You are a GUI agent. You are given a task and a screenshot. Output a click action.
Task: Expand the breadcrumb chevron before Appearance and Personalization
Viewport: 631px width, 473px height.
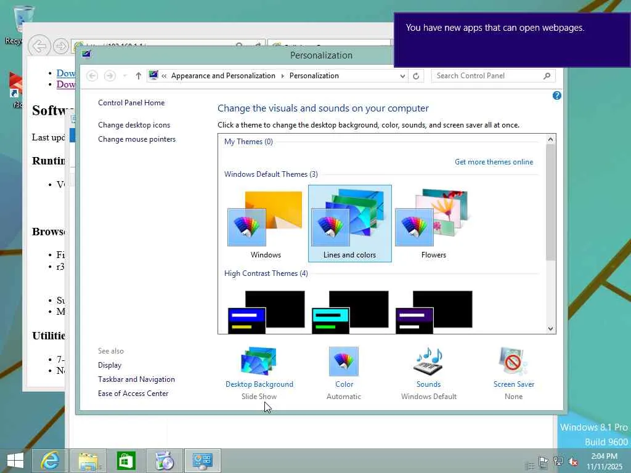(164, 76)
